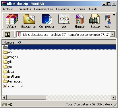Click the Buscar binoculars icon
The width and height of the screenshot is (118, 108).
94,19
